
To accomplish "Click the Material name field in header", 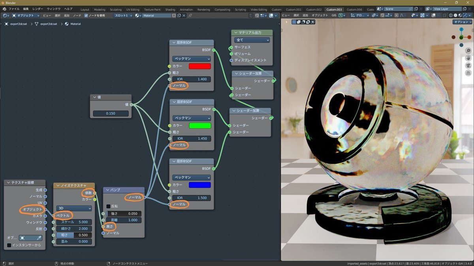I will (x=157, y=15).
